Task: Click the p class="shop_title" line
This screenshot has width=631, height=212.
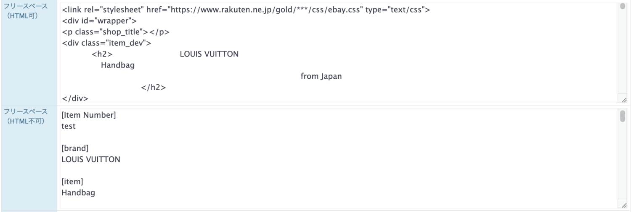Action: (x=116, y=32)
